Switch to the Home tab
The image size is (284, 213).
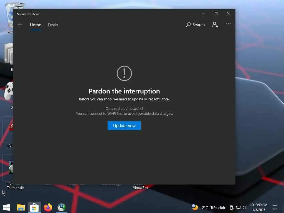coord(35,25)
